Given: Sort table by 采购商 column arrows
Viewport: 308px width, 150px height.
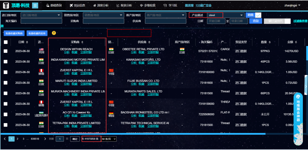Looking at the screenshot, I should click(82, 42).
